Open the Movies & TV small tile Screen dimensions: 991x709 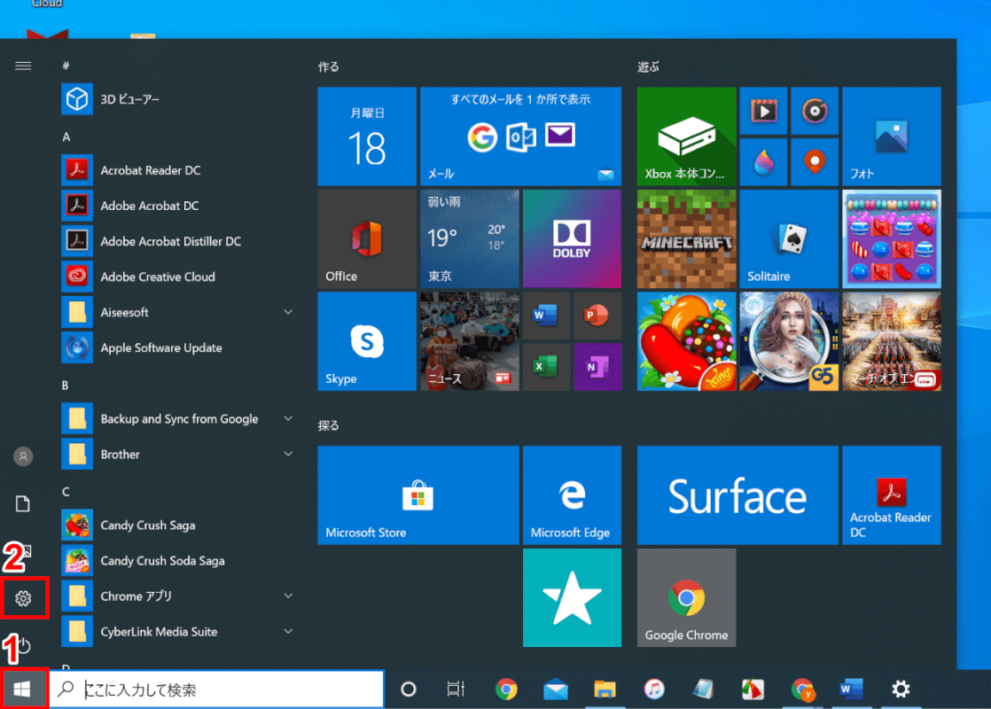[763, 111]
